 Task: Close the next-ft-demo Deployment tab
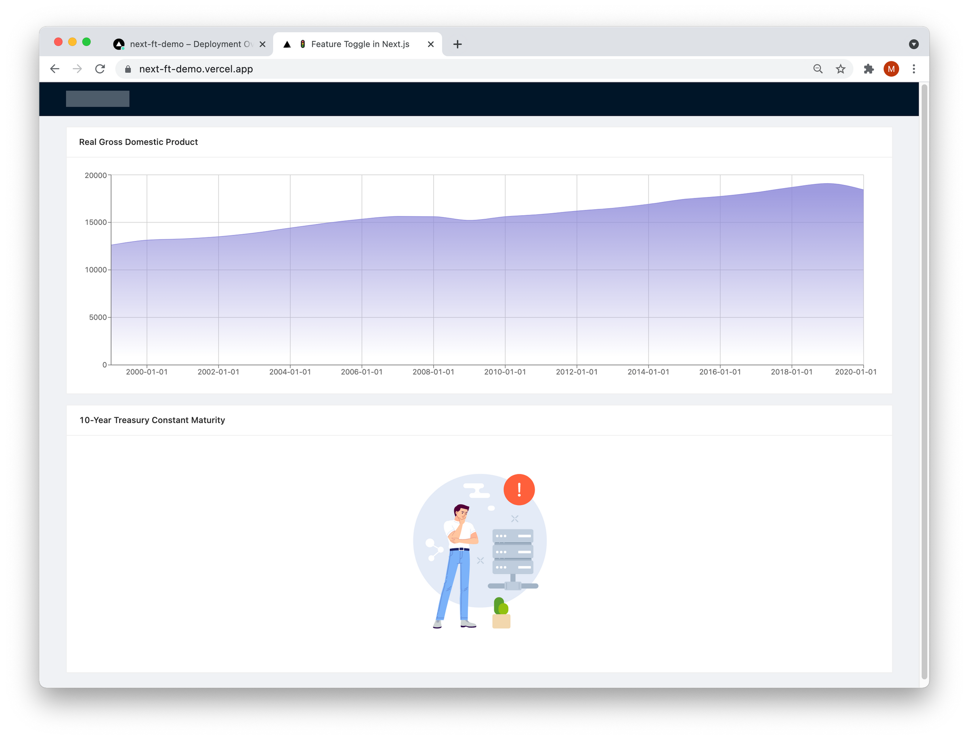(263, 44)
